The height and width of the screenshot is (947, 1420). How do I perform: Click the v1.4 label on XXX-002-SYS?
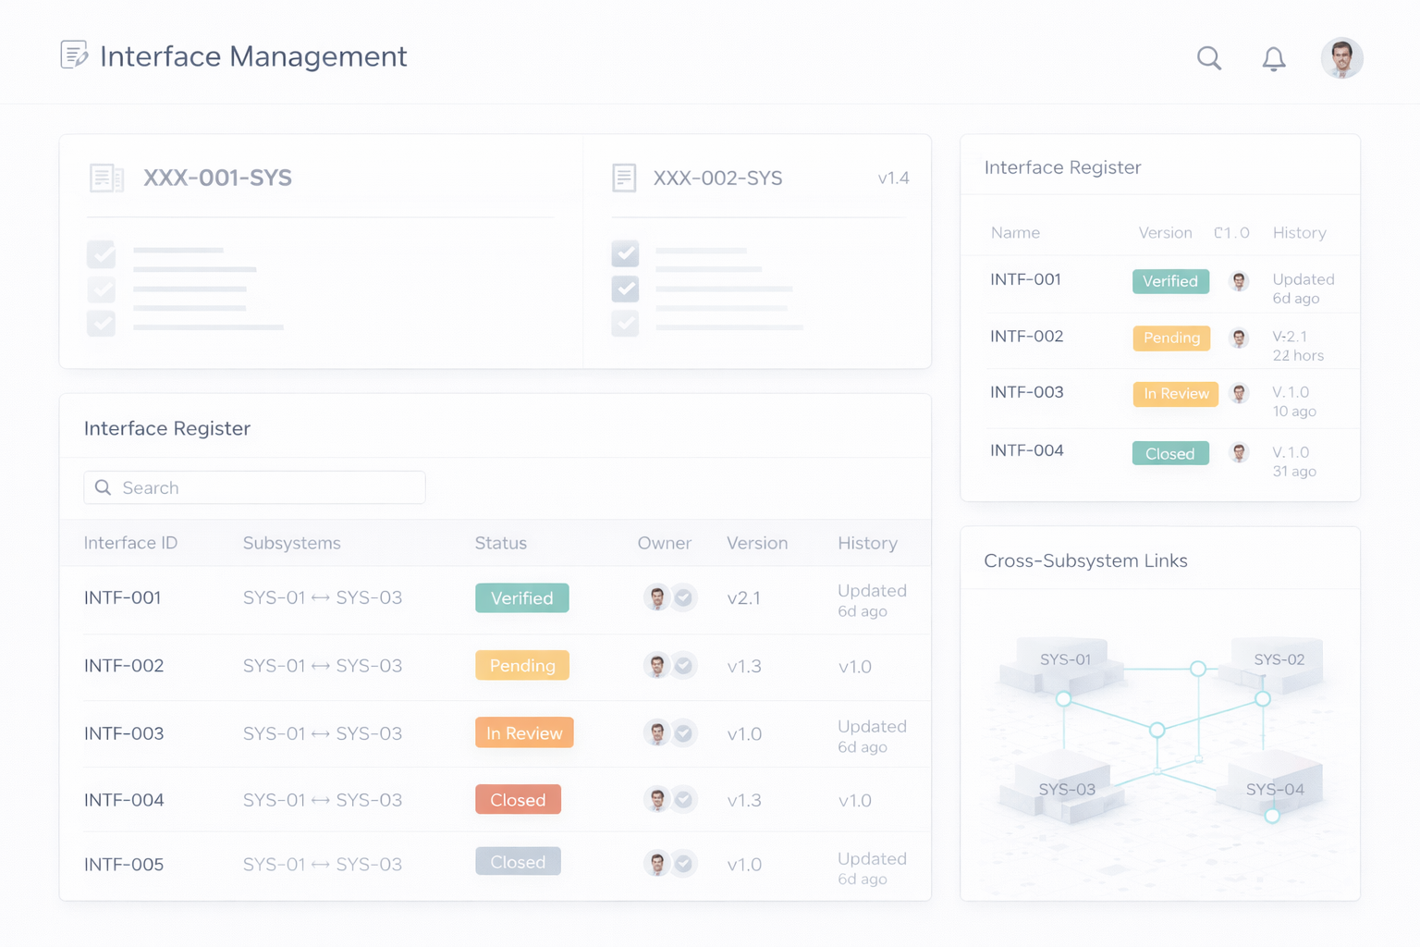pos(893,178)
